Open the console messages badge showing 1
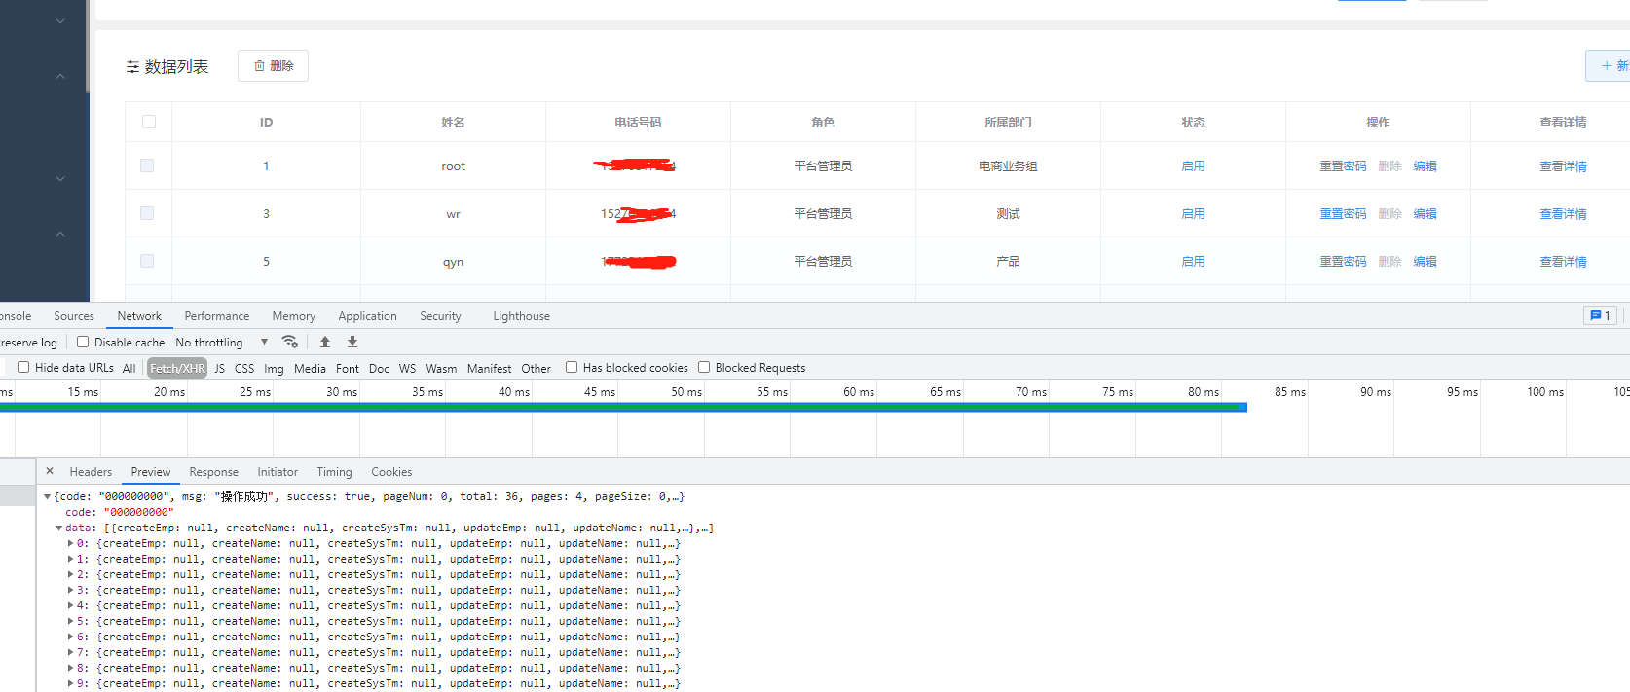 pos(1600,315)
